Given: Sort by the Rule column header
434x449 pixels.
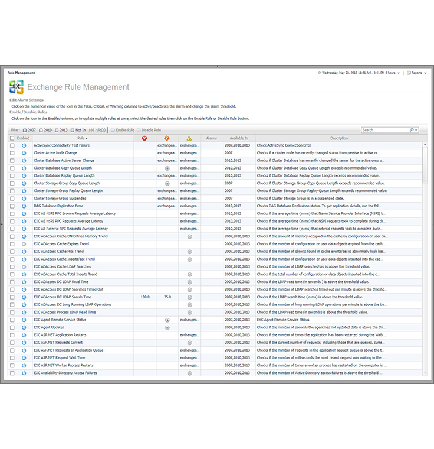Looking at the screenshot, I should (x=83, y=138).
